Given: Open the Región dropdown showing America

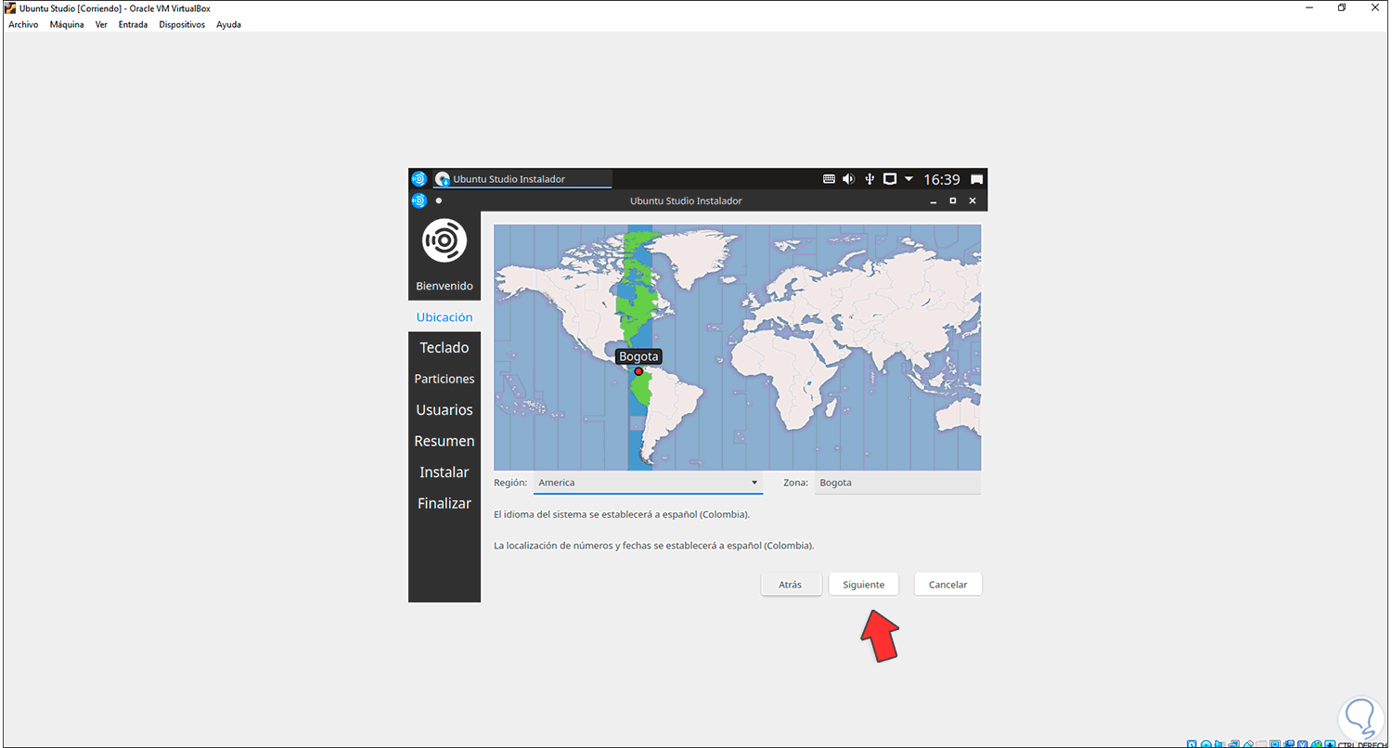Looking at the screenshot, I should click(x=648, y=483).
